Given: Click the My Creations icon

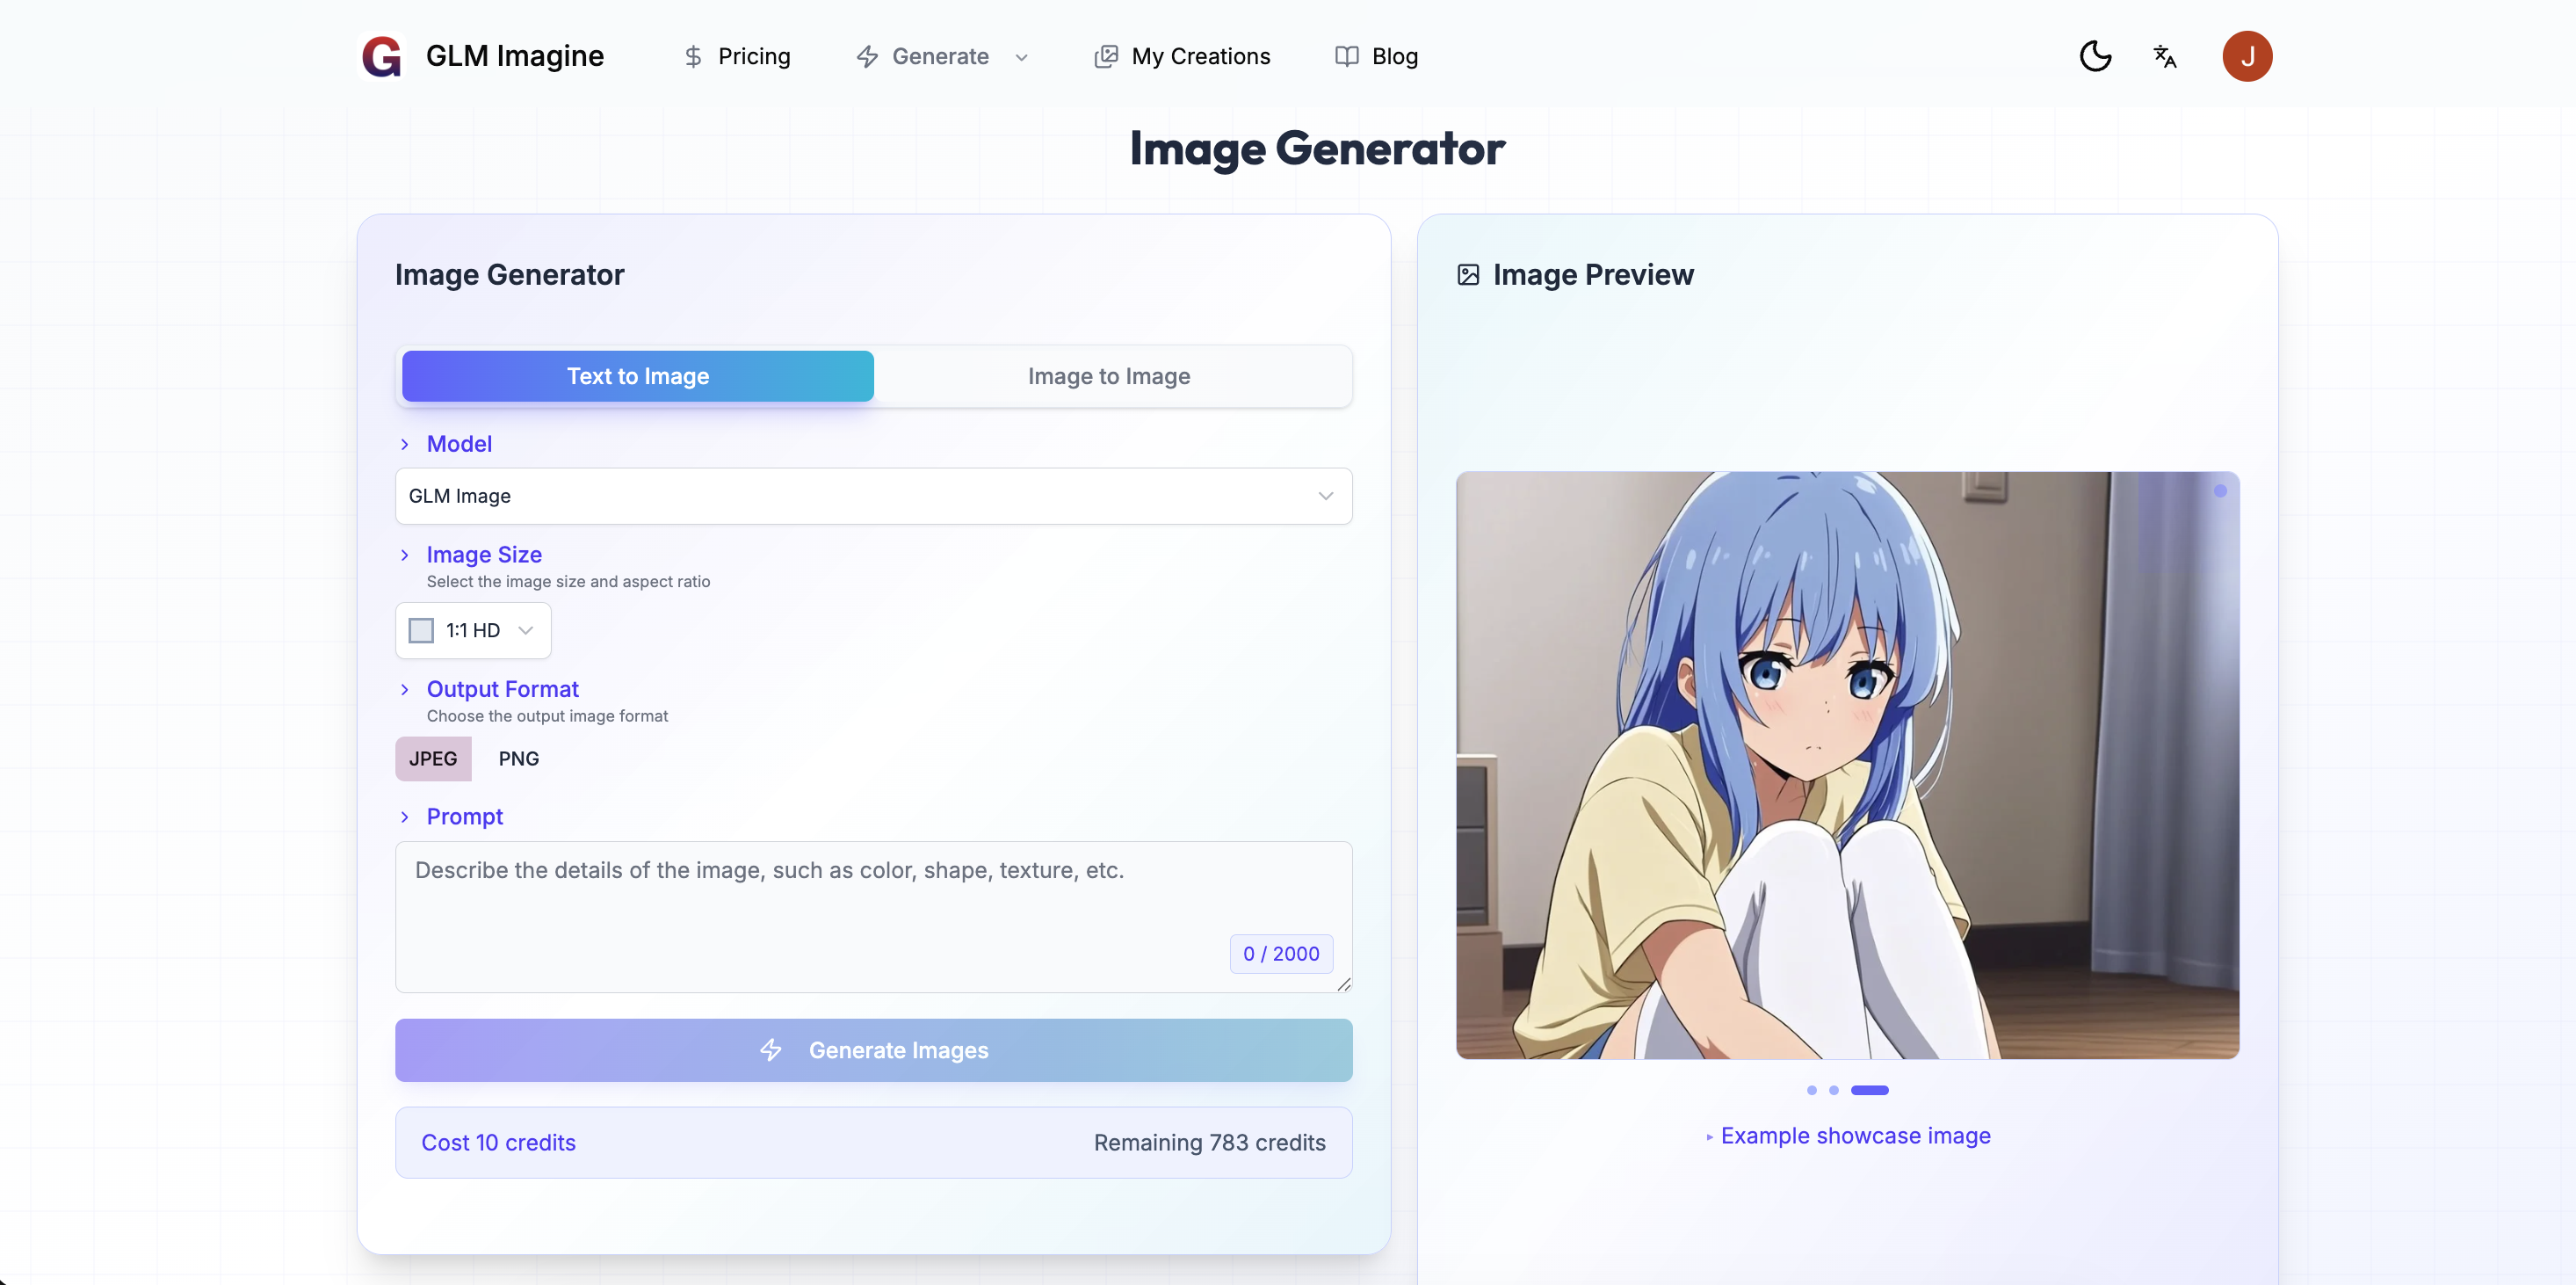Looking at the screenshot, I should pos(1104,56).
